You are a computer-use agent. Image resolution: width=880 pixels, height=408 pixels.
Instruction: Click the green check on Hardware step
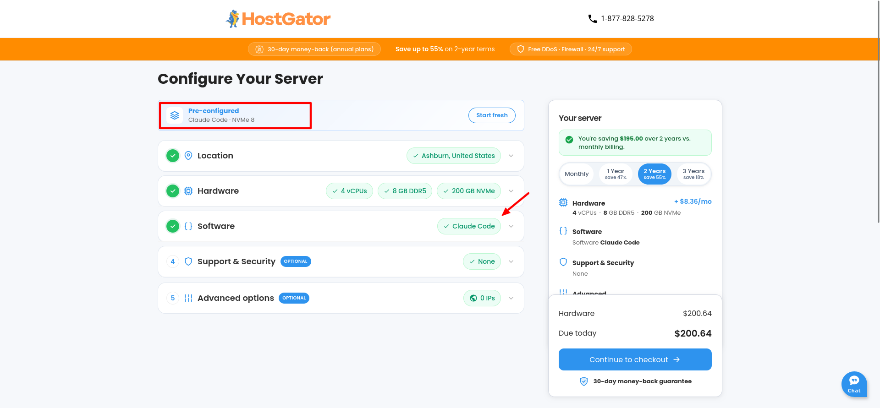tap(173, 191)
